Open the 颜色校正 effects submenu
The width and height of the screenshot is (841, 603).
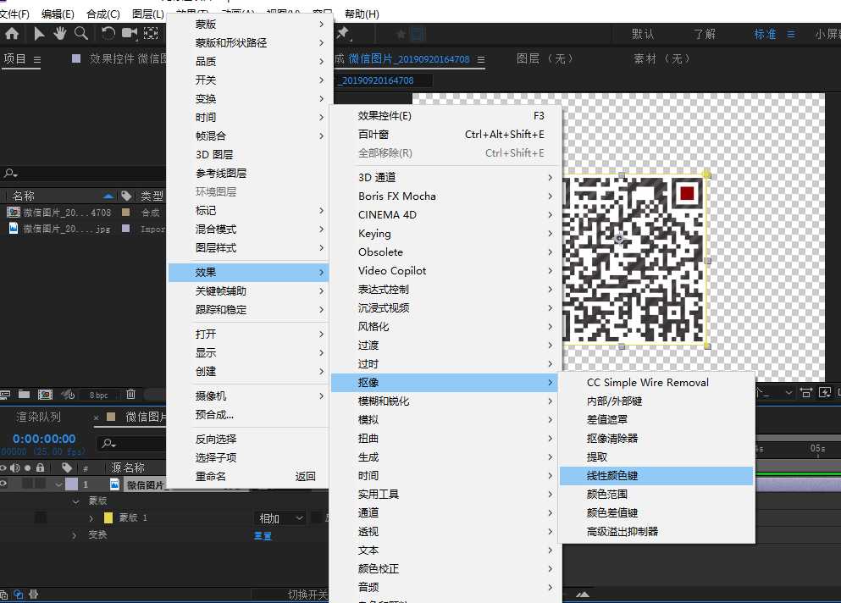(x=445, y=568)
